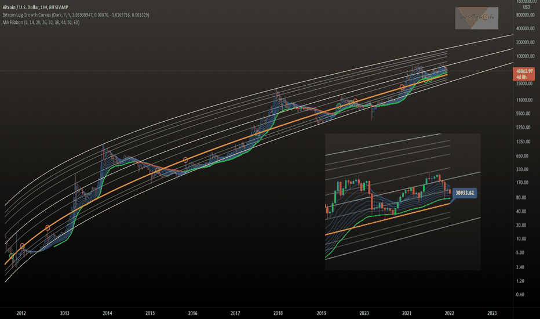Click the 5.00 price axis label
540x319 pixels.
click(520, 252)
